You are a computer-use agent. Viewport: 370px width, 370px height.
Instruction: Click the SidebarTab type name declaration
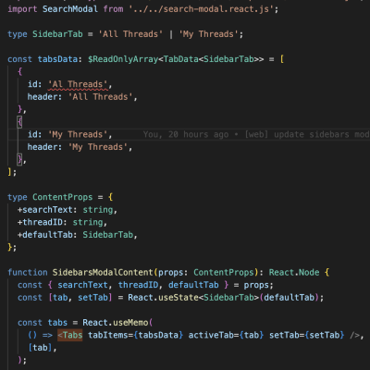tap(57, 34)
